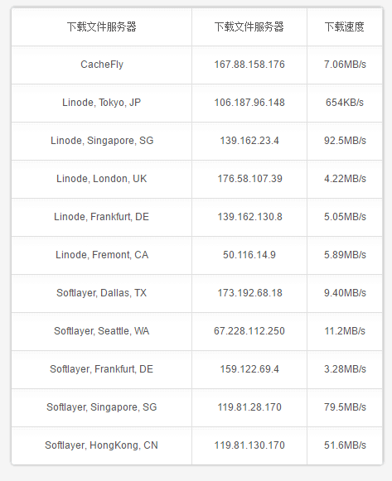Click the 下载速度 column header

pyautogui.click(x=345, y=27)
